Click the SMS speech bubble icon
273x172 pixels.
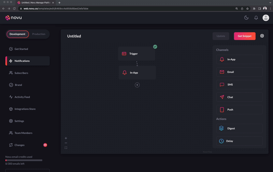point(222,84)
